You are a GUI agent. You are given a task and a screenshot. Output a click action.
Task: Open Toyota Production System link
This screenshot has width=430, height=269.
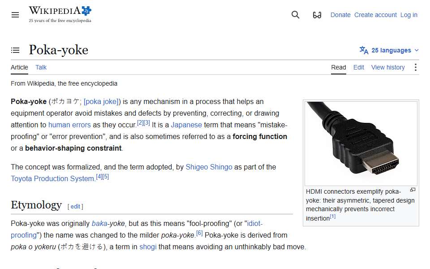pos(53,179)
